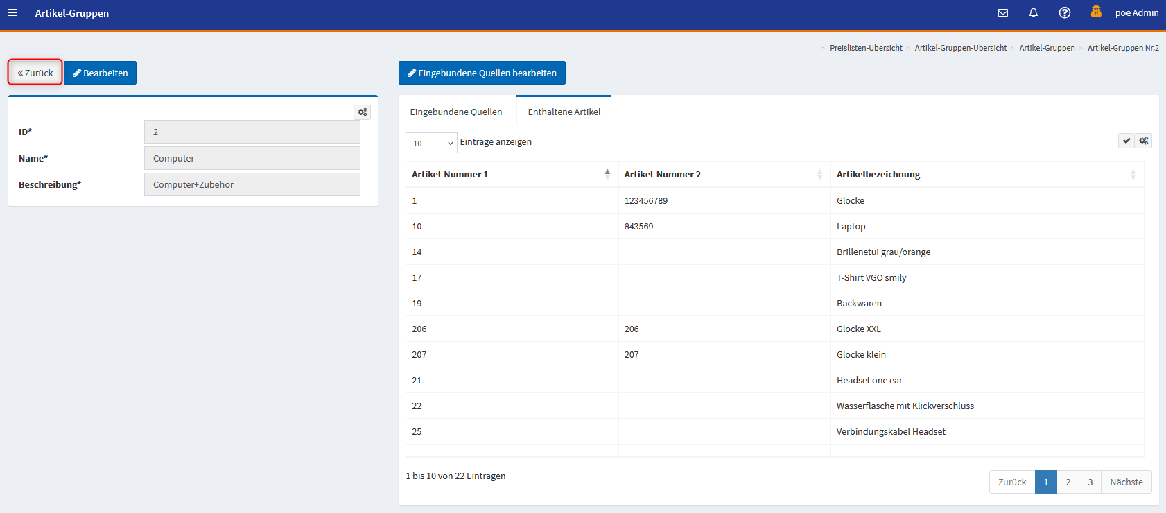Go to page 2 of results
The height and width of the screenshot is (513, 1166).
pyautogui.click(x=1068, y=482)
